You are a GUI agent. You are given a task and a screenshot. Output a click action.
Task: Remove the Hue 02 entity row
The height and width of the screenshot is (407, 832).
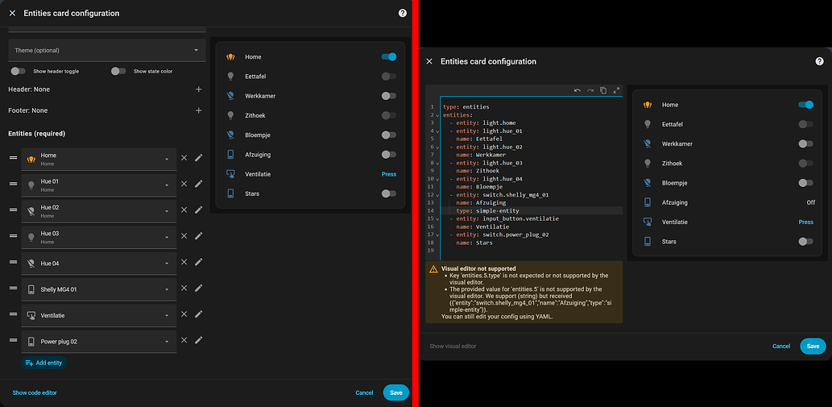(184, 210)
